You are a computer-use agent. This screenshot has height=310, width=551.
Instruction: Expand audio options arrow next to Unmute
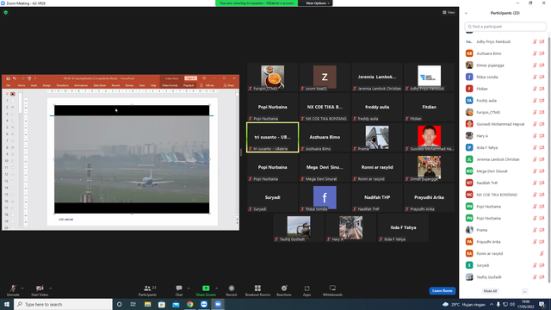click(22, 288)
